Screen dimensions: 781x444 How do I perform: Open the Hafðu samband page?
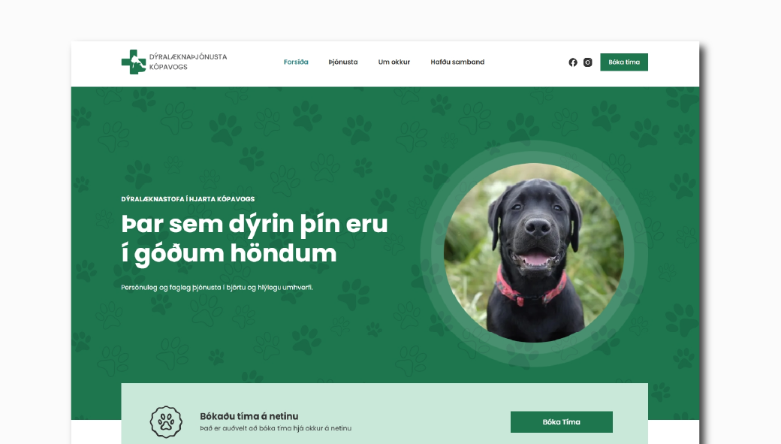click(x=457, y=62)
